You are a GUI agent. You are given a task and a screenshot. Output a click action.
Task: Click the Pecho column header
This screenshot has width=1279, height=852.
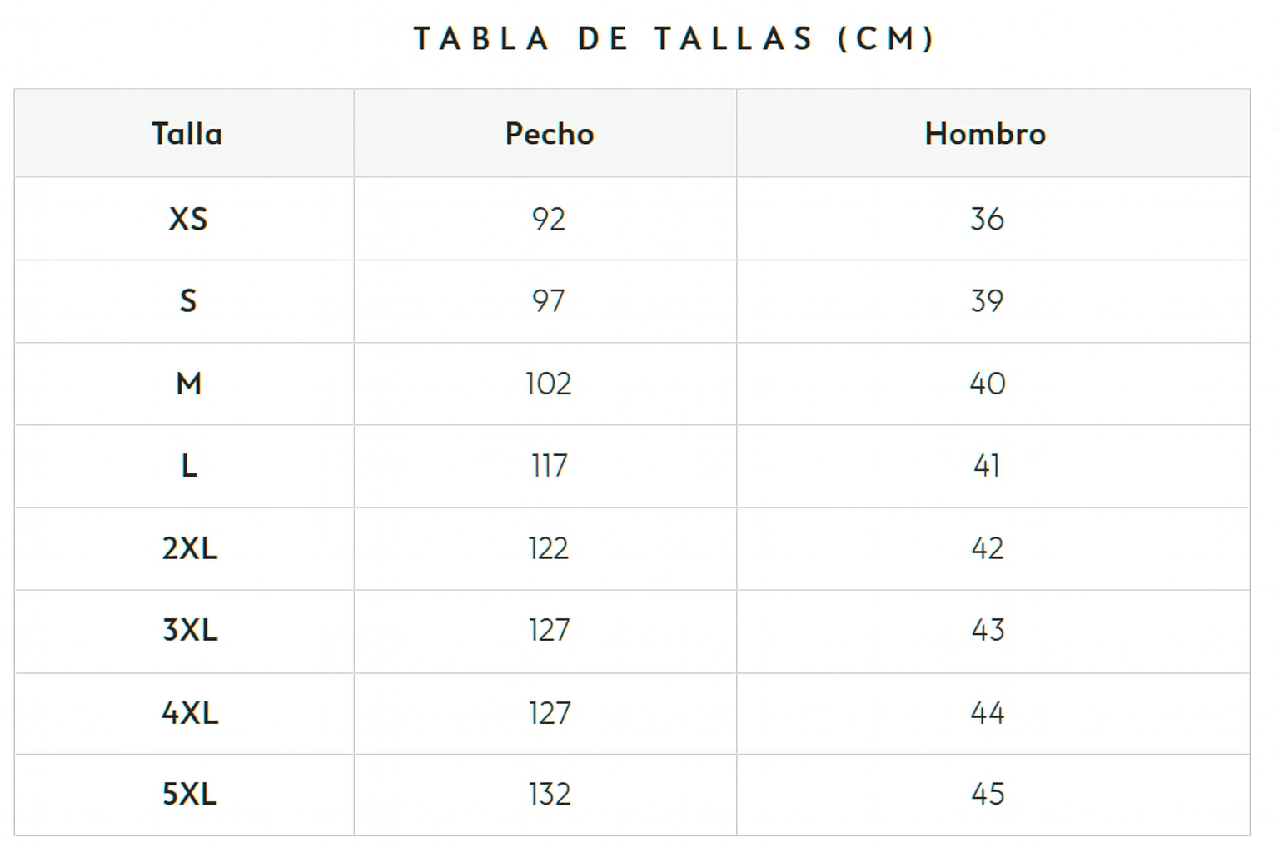(550, 134)
